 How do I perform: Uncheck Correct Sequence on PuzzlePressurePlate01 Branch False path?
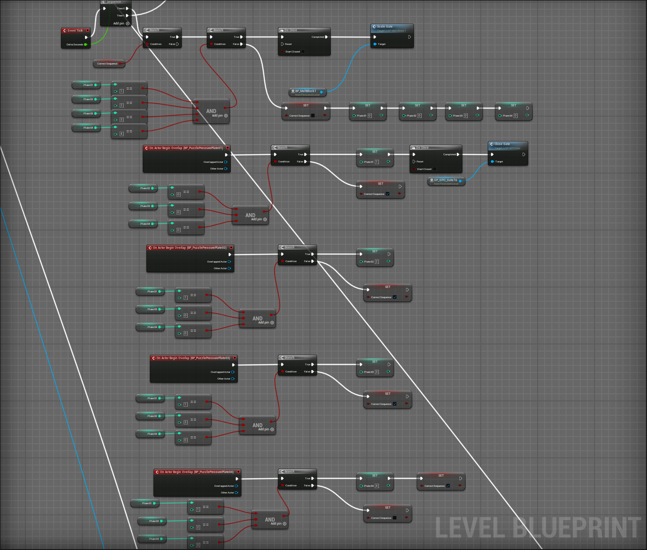tap(387, 194)
